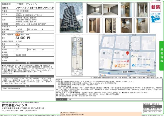
Task: Click the left route 173 shield on map
Action: [x=109, y=73]
